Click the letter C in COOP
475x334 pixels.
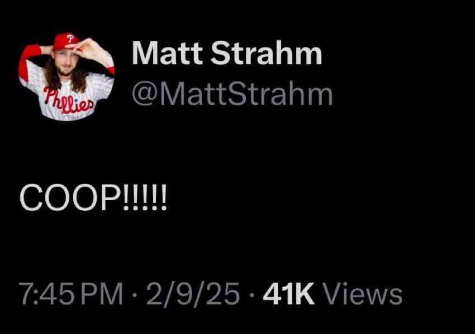[x=31, y=197]
